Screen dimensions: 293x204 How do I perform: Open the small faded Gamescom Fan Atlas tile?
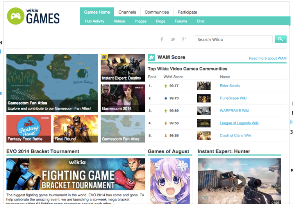tap(123, 129)
